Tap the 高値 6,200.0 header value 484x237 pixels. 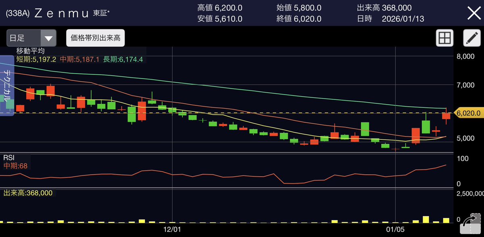point(220,8)
